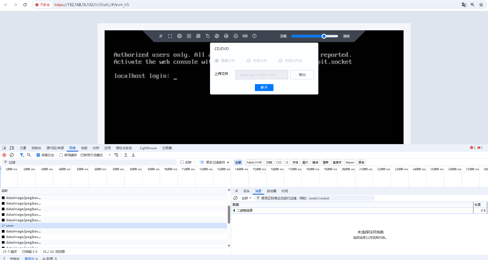The width and height of the screenshot is (488, 260).
Task: Enter fullscreen mode in the KVM viewer
Action: click(170, 36)
